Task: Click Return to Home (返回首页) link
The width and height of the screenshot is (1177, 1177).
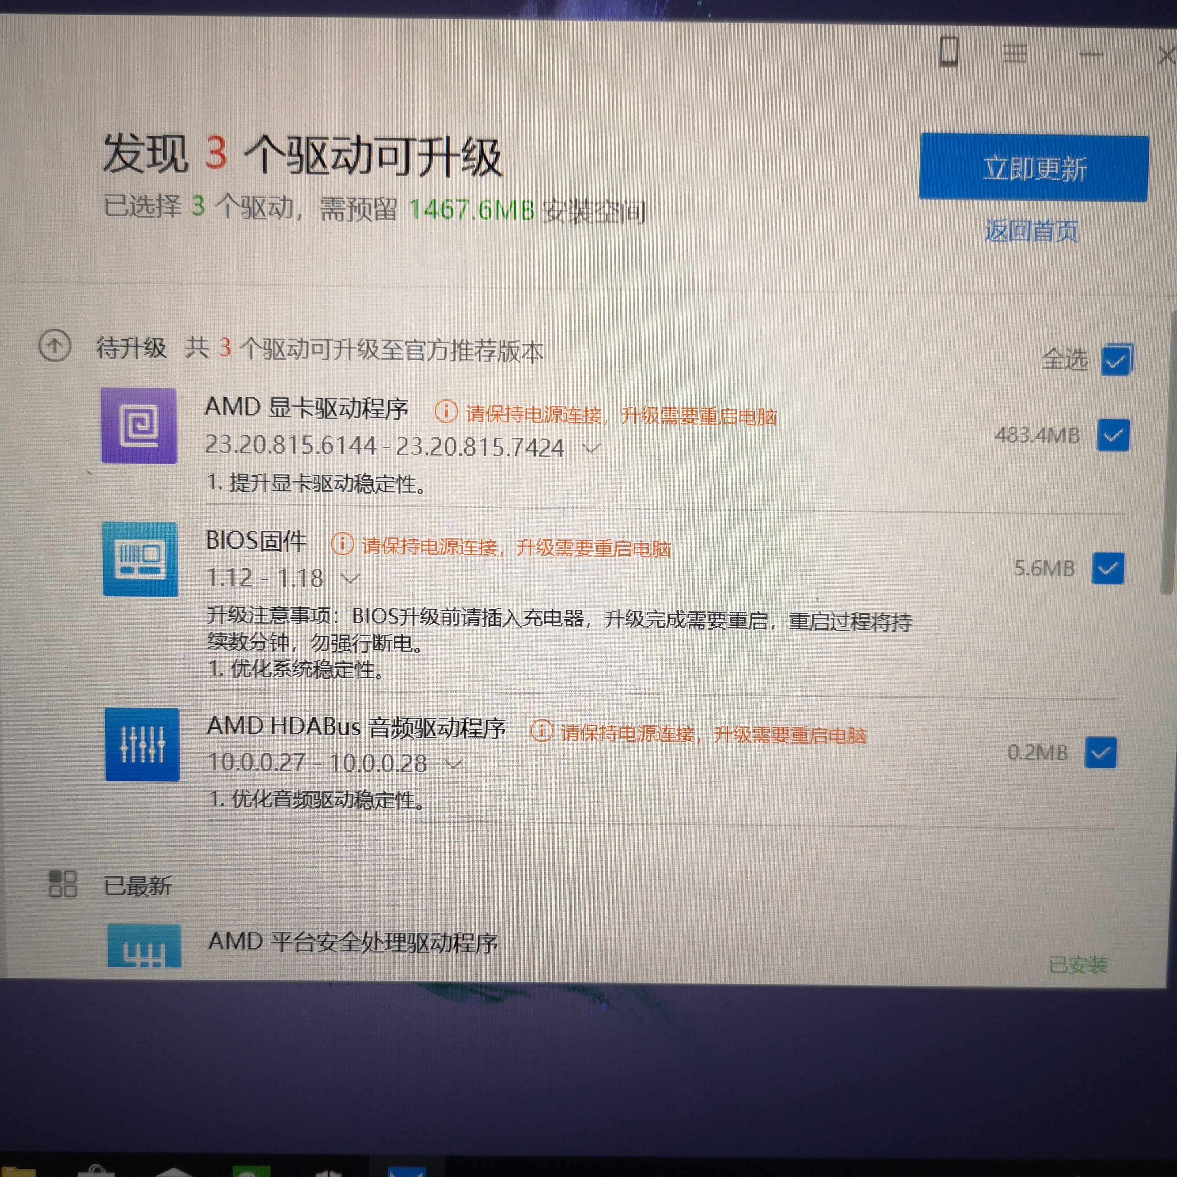Action: [x=1031, y=231]
